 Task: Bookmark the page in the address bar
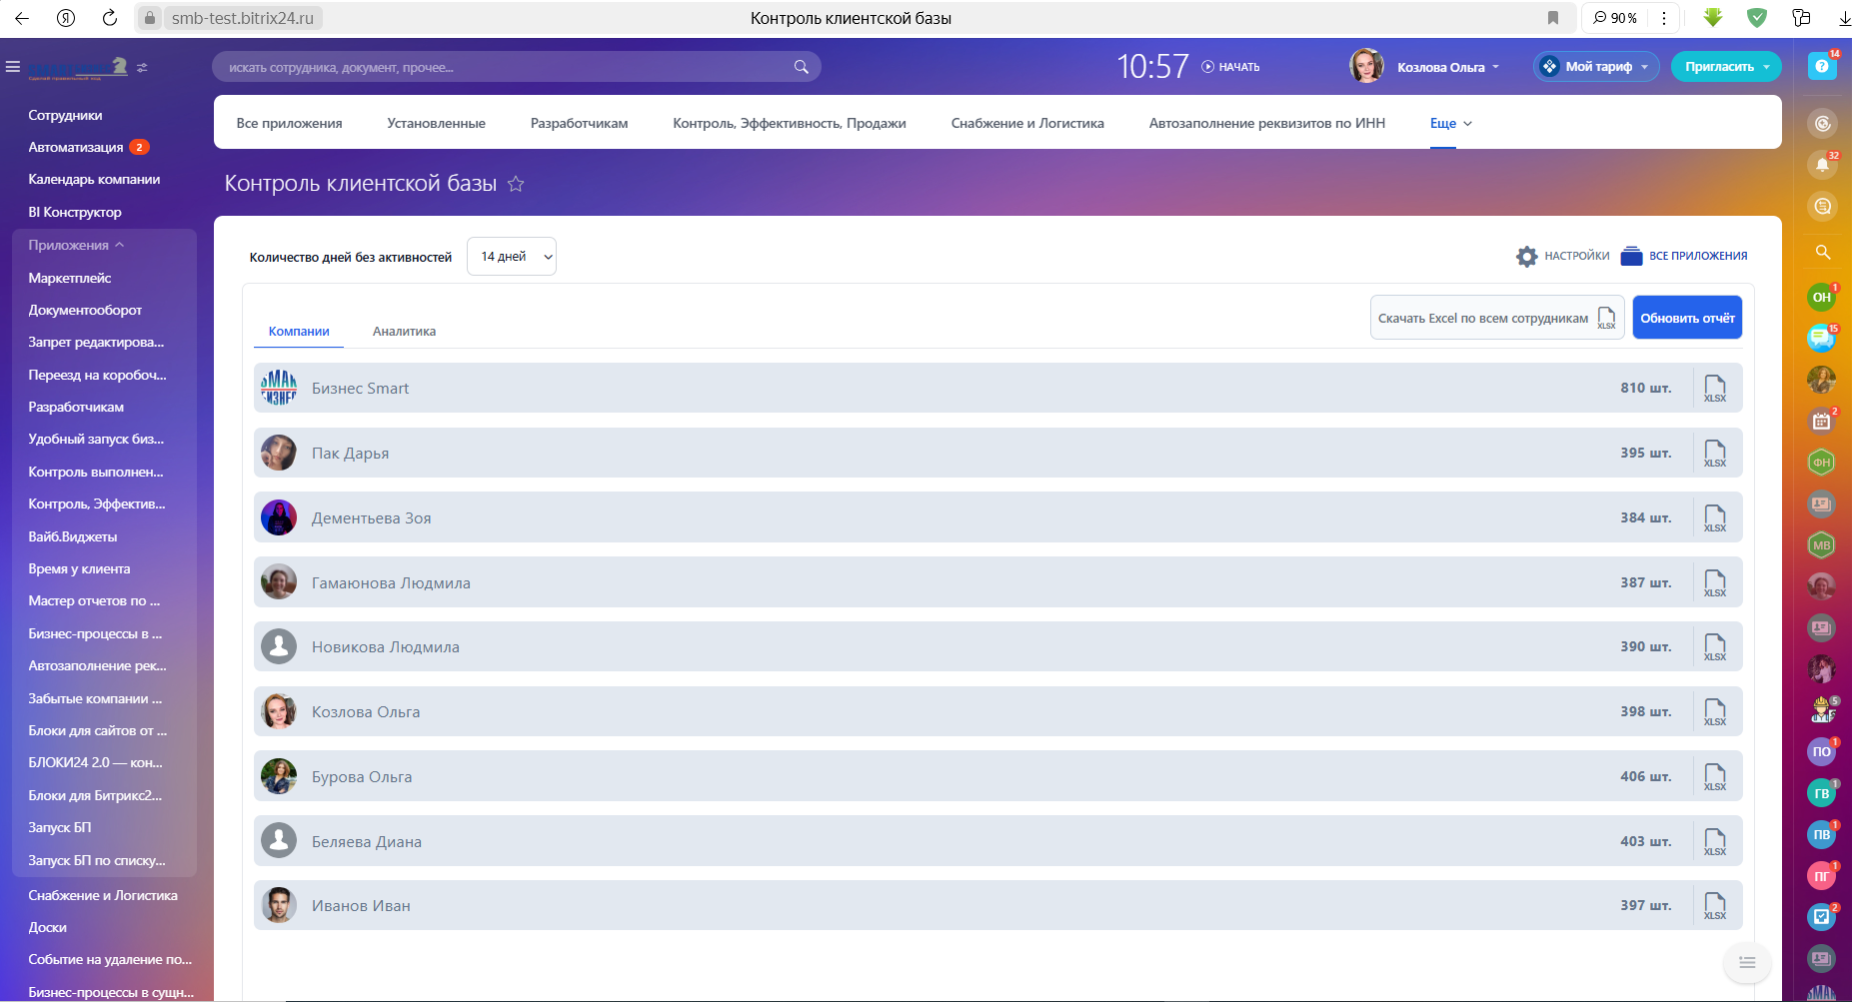click(x=1553, y=18)
